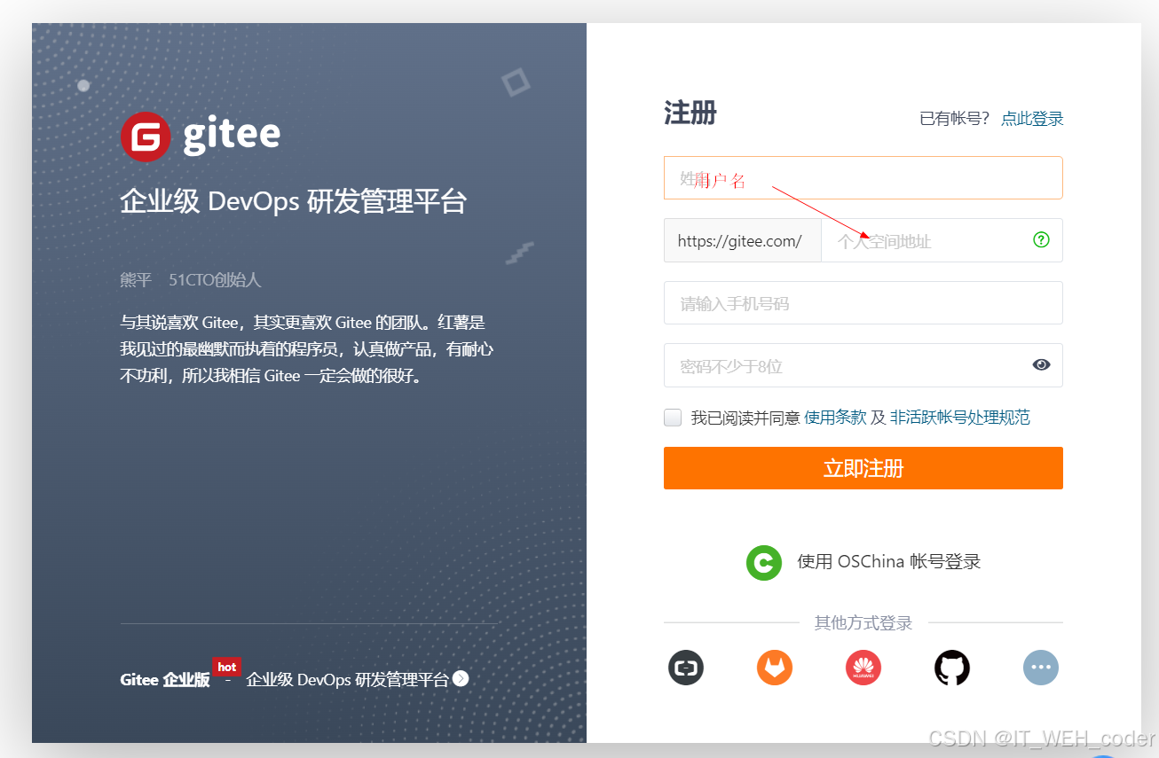Click the Gitee logo icon
Screen dimensions: 1159x758
pos(146,137)
